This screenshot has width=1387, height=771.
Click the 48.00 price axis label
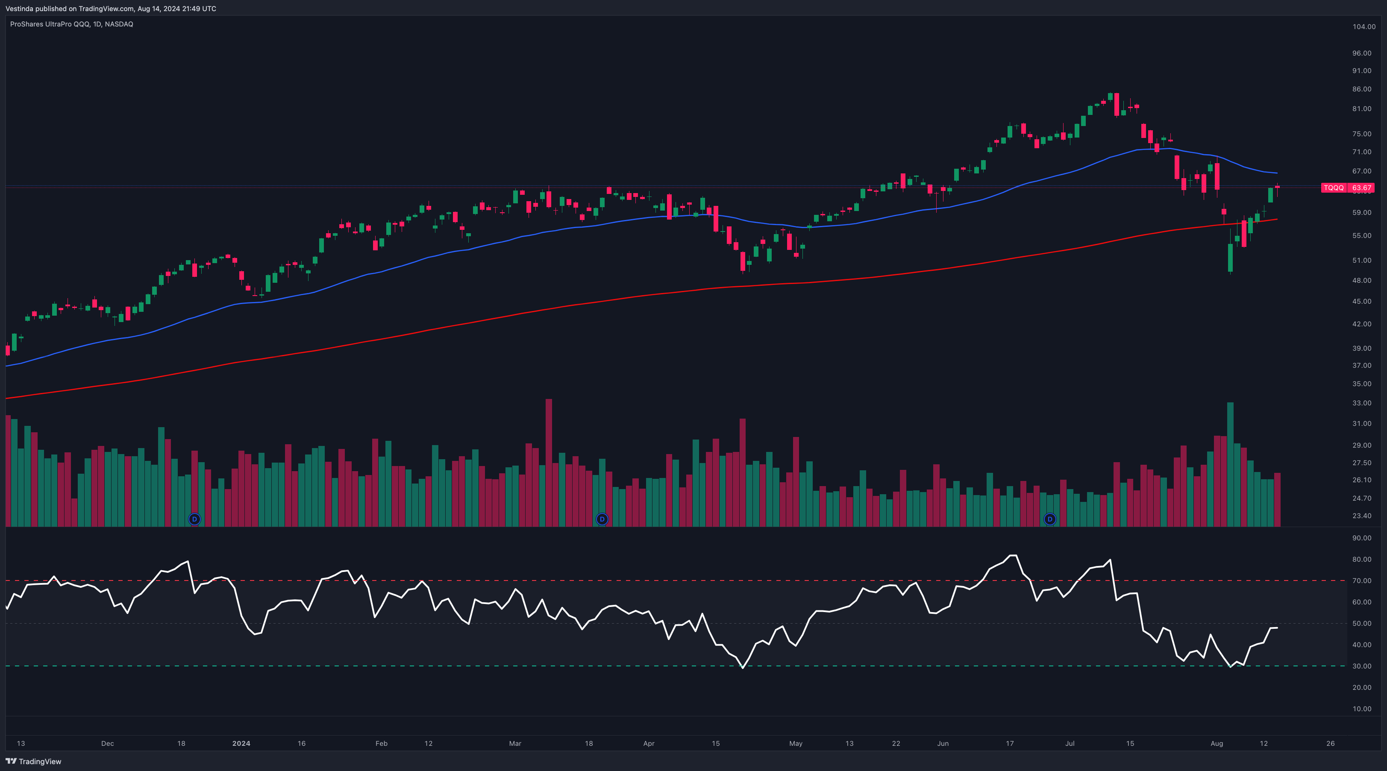pyautogui.click(x=1362, y=281)
